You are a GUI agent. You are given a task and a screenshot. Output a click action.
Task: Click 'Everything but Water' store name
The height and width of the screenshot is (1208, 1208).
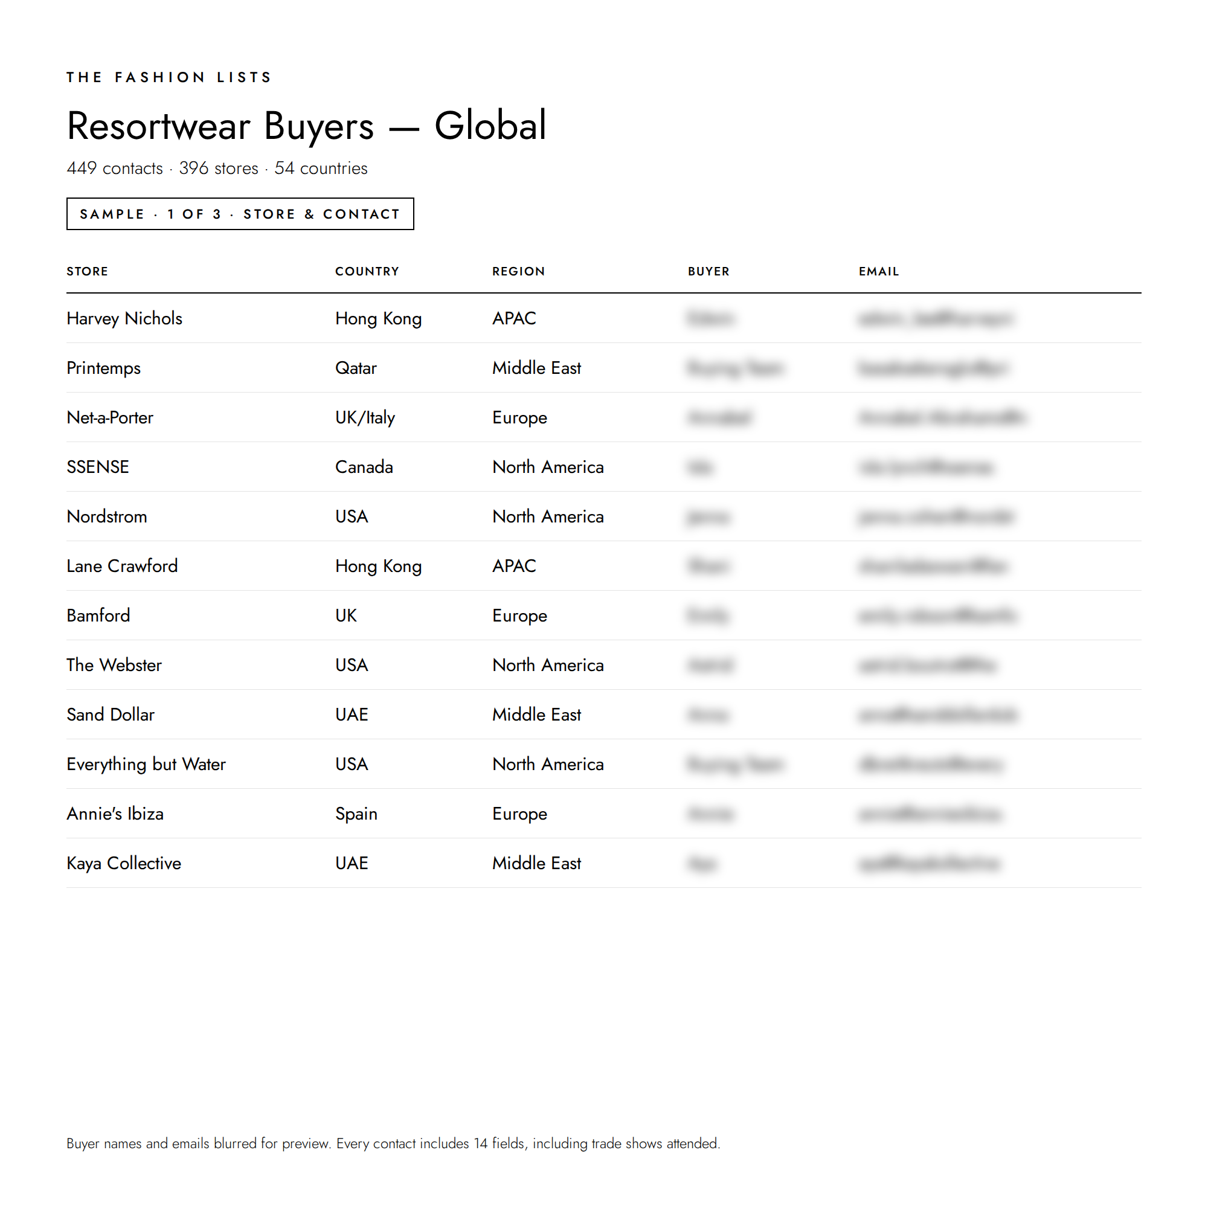tap(146, 764)
